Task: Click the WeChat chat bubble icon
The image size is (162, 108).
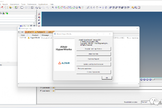Action: 154,102
